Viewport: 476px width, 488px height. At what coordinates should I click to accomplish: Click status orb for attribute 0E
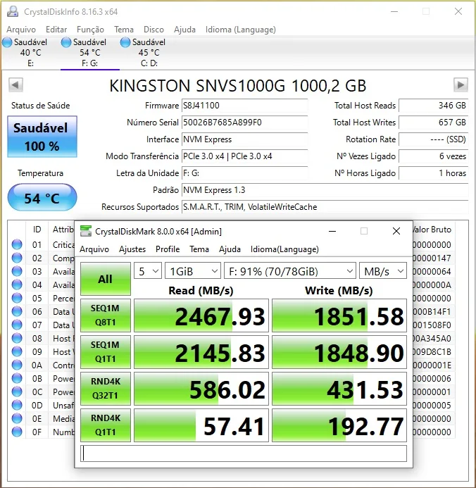tap(17, 418)
